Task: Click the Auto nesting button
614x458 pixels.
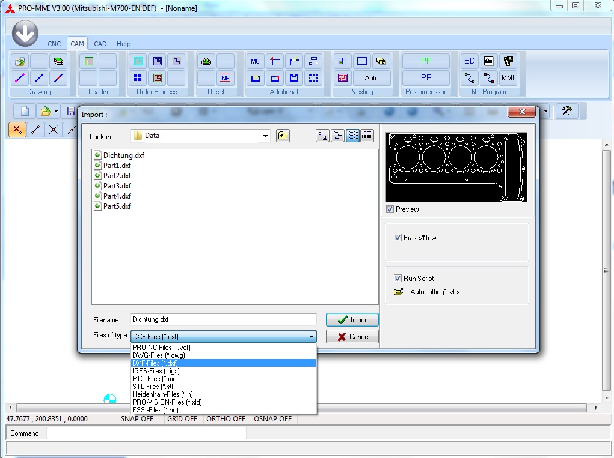Action: pyautogui.click(x=371, y=78)
